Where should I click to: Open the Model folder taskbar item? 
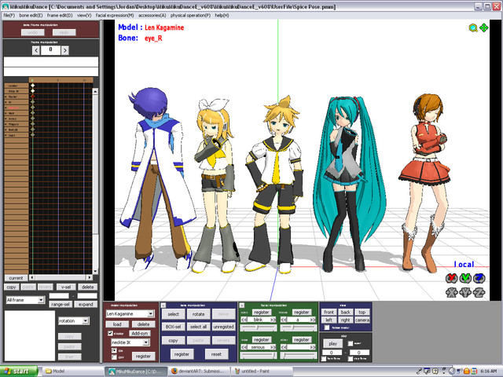tap(73, 372)
